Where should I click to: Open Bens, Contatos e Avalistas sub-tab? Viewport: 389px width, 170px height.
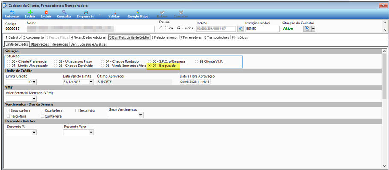(x=88, y=44)
